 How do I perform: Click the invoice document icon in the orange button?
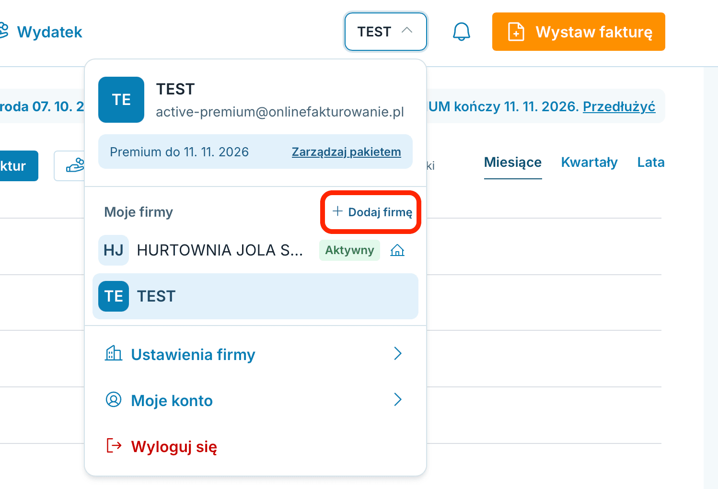516,32
